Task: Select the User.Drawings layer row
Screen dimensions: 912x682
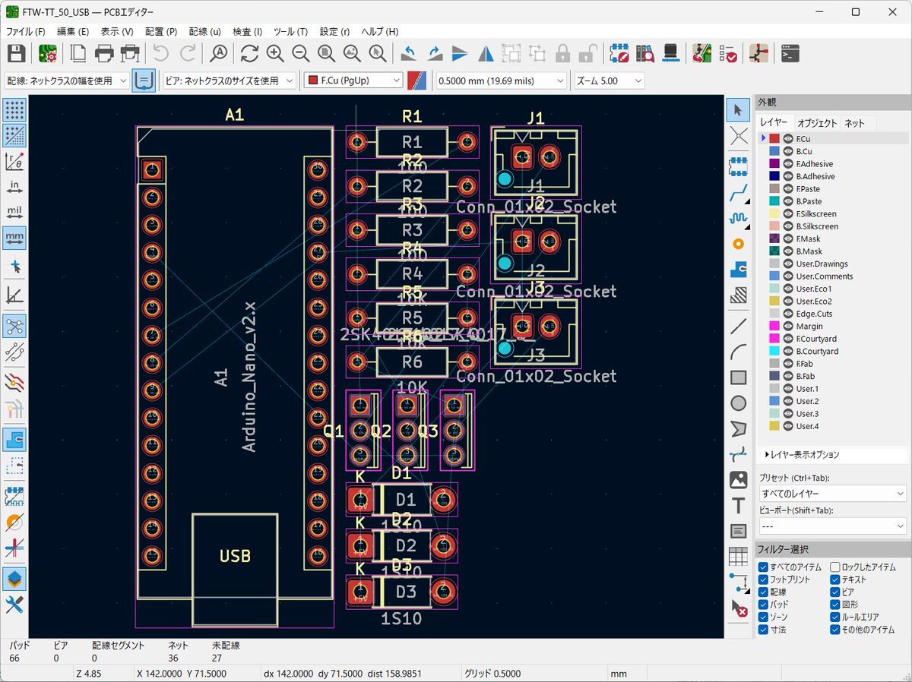Action: 834,264
